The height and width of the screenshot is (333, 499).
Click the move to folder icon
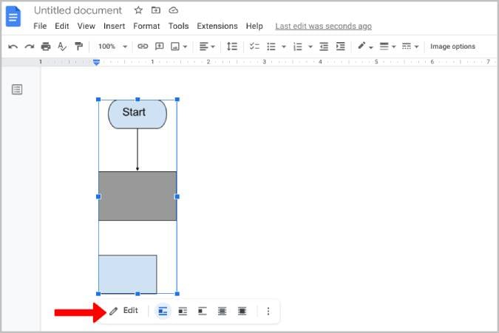point(156,10)
